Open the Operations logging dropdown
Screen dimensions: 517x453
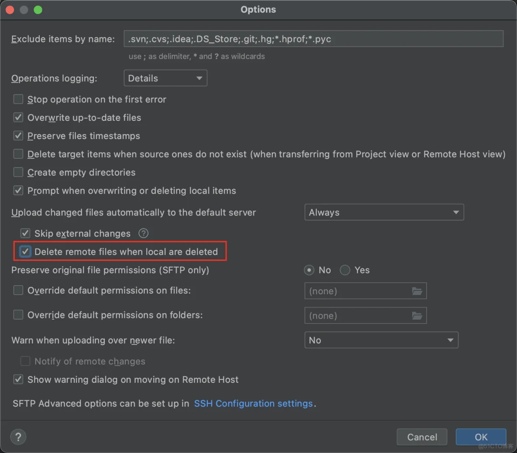coord(165,78)
